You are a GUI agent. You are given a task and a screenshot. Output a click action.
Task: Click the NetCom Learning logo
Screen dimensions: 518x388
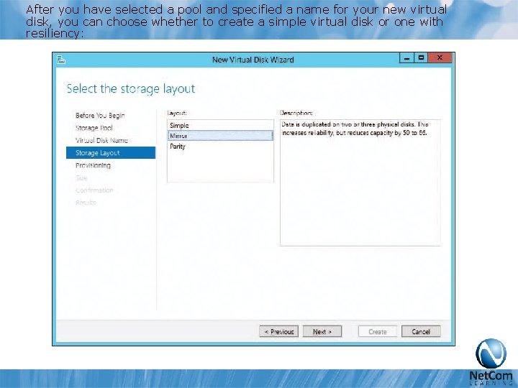491,362
